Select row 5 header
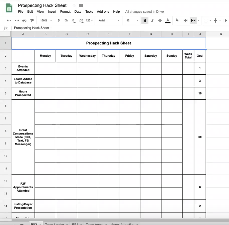 click(6, 93)
